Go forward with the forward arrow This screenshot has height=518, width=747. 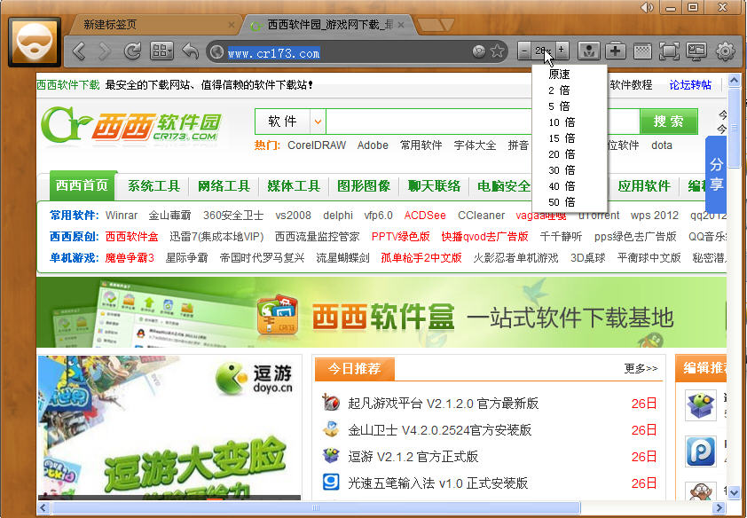tap(105, 51)
